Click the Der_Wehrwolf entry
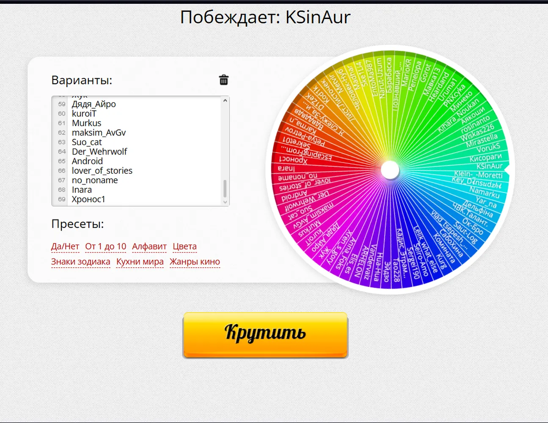The width and height of the screenshot is (548, 423). [99, 151]
